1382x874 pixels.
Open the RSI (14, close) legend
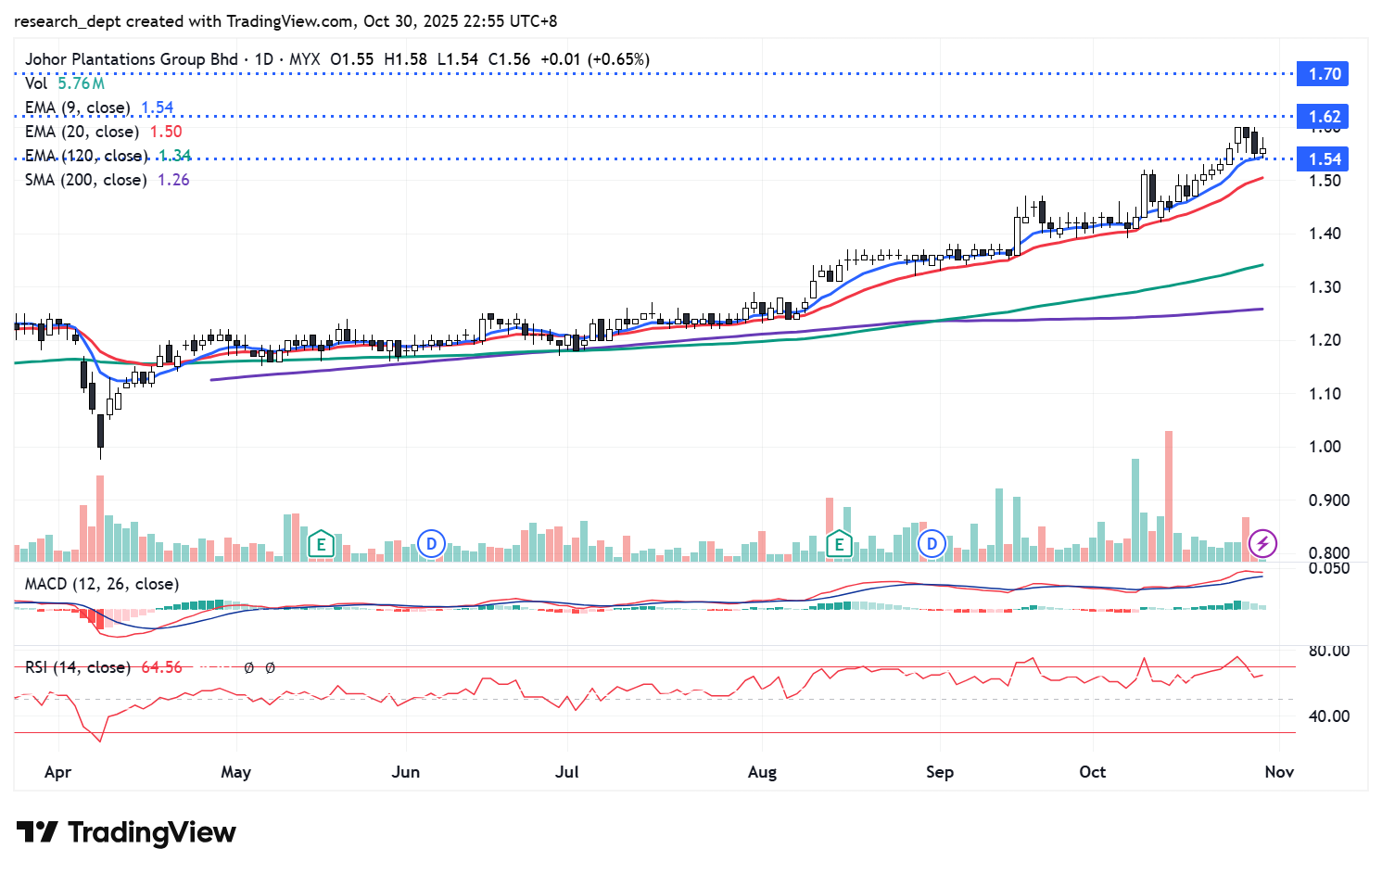tap(76, 667)
